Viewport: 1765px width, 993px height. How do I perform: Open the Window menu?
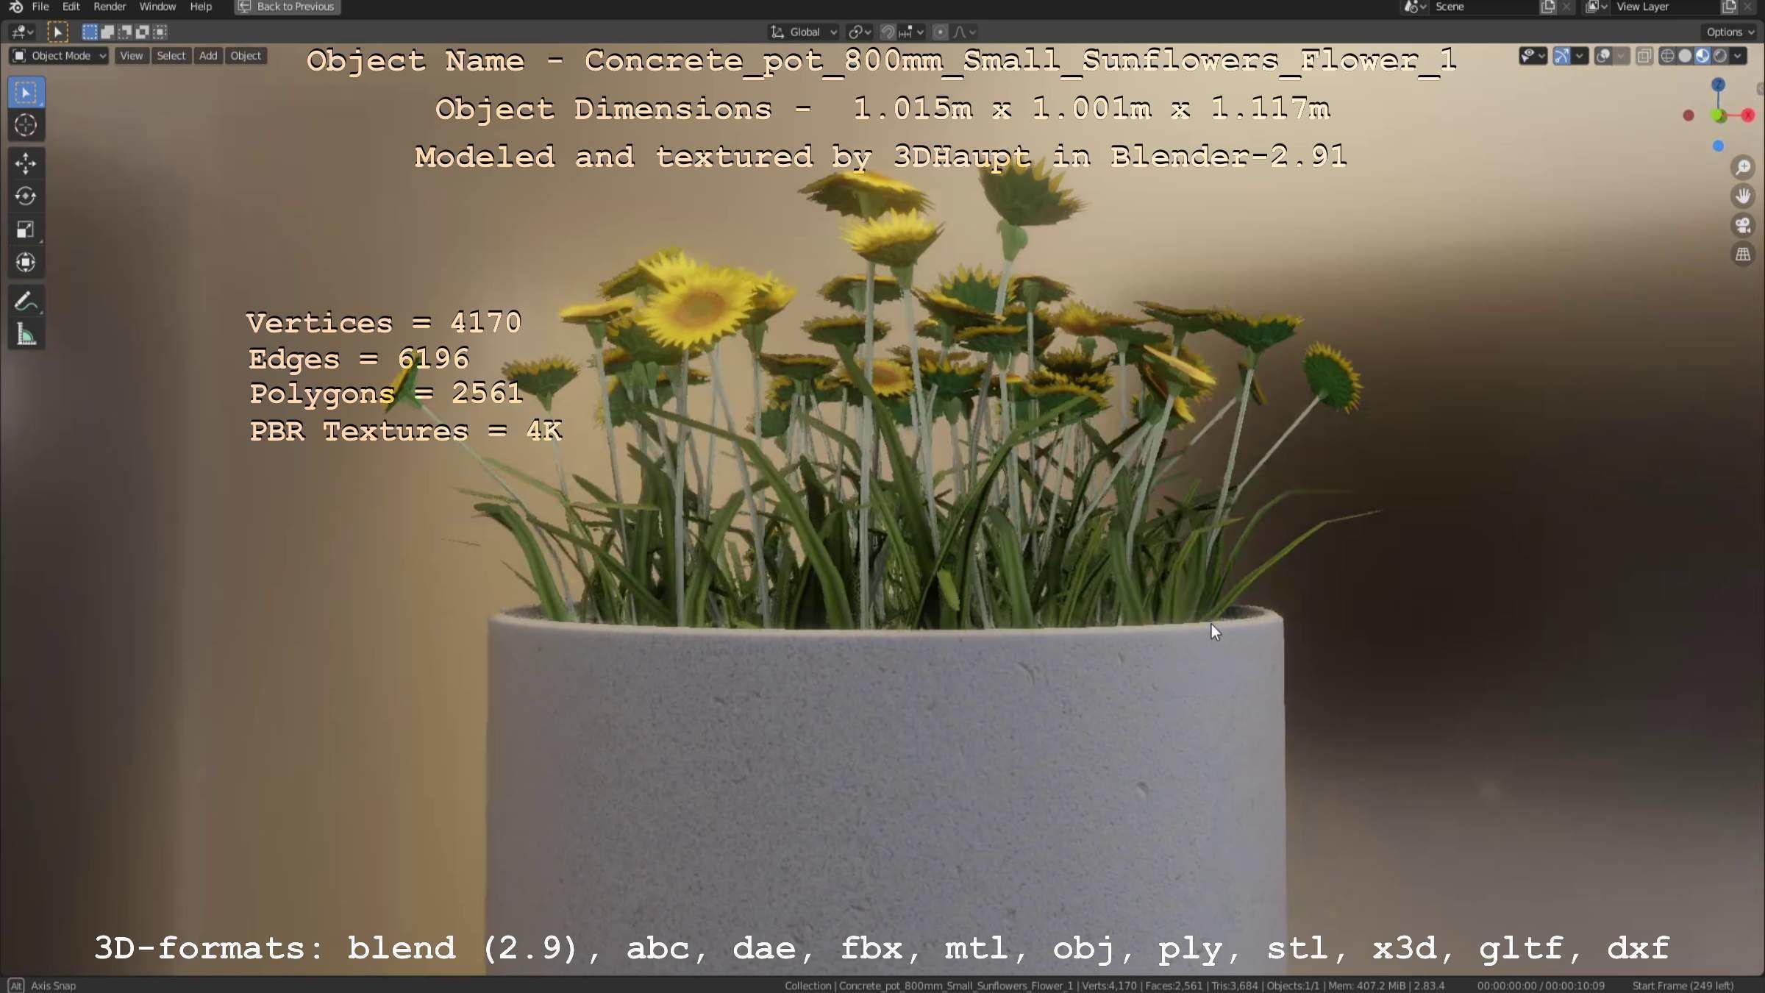point(157,7)
